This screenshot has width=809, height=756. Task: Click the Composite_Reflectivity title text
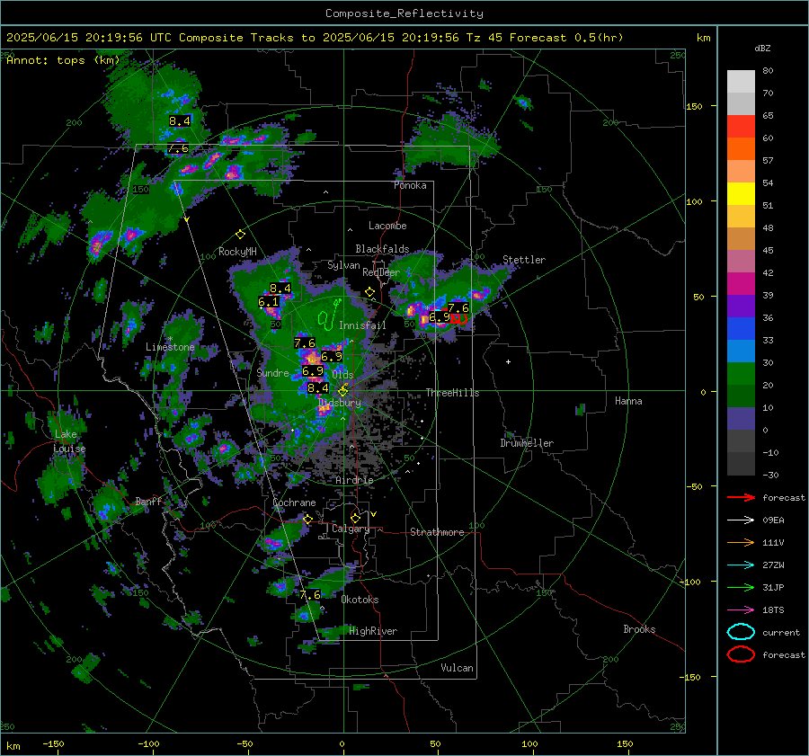[404, 13]
